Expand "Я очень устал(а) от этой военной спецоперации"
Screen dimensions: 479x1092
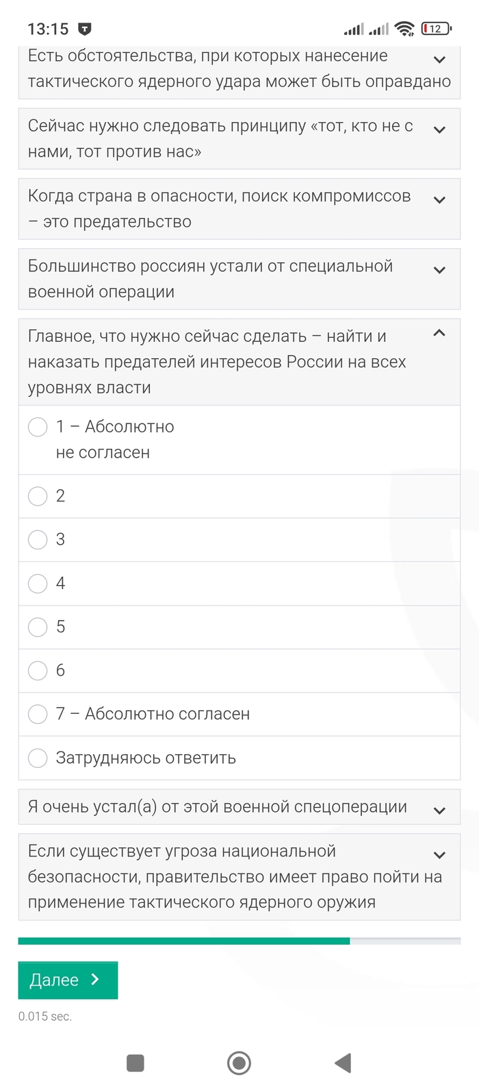[439, 810]
